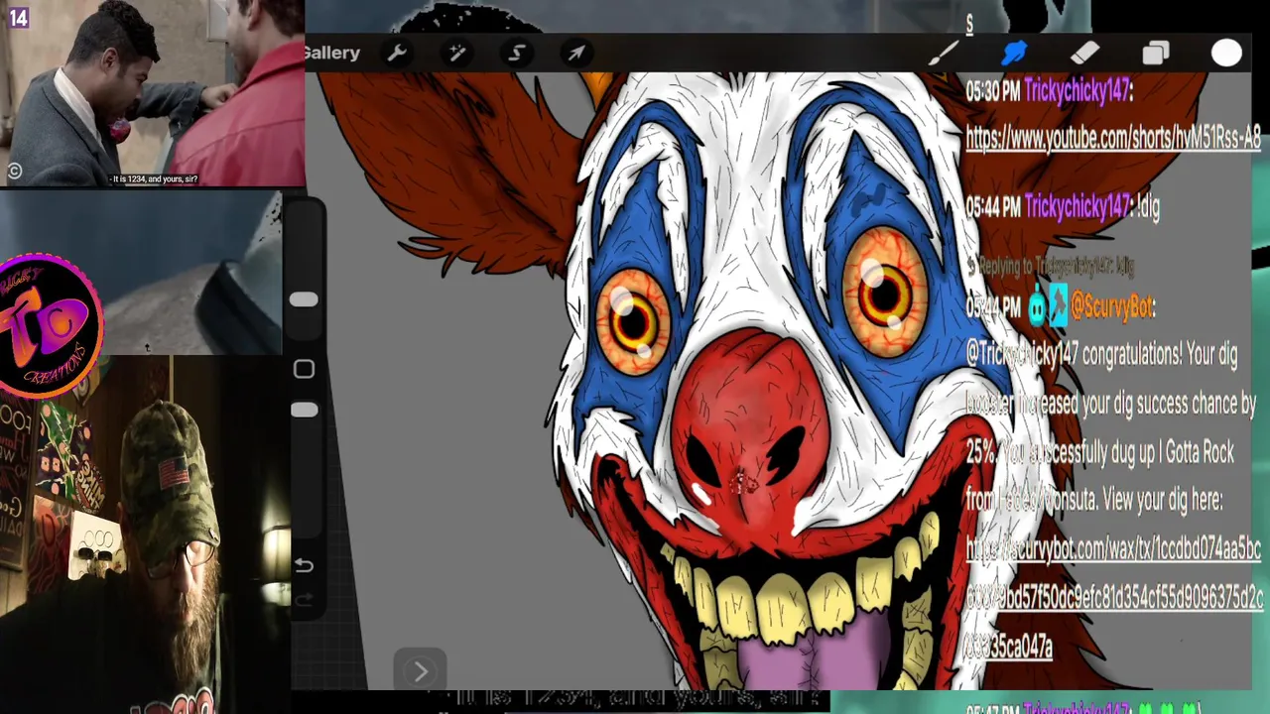The image size is (1270, 714).
Task: Activate the Transform arrow tool
Action: click(x=576, y=53)
